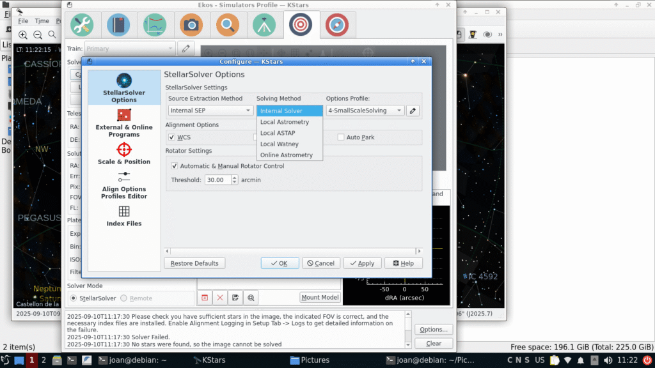Apply the StellarSolver settings
The image size is (655, 368).
click(362, 263)
